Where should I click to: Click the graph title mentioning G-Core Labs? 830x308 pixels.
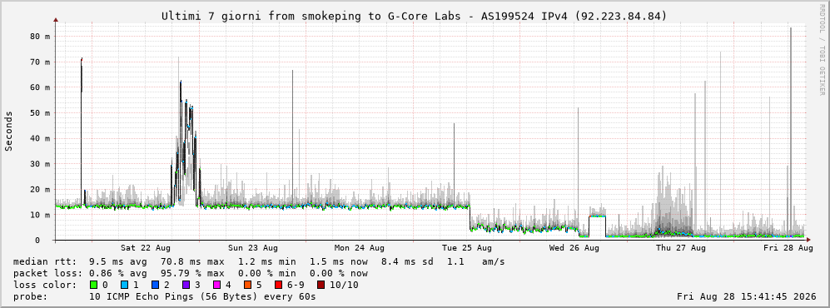tap(415, 17)
